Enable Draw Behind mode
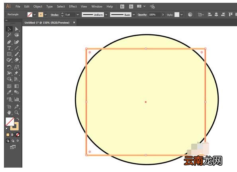This screenshot has width=237, height=172. point(13,140)
